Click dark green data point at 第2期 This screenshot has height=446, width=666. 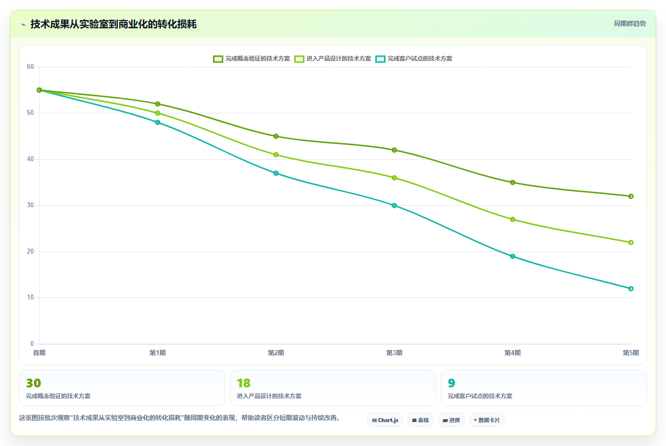276,136
